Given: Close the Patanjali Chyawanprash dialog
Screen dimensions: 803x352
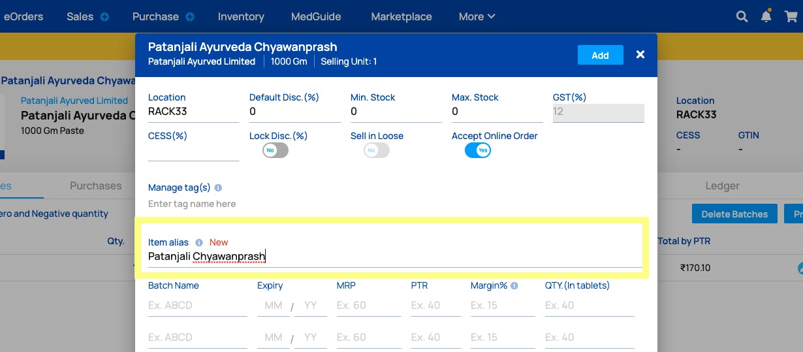Looking at the screenshot, I should [640, 54].
